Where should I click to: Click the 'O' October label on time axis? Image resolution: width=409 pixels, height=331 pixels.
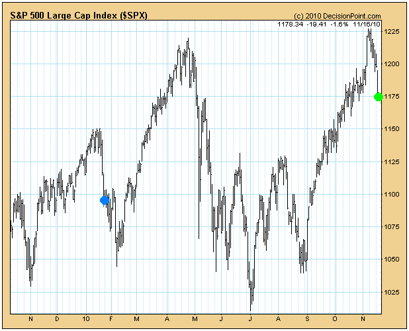coord(335,319)
